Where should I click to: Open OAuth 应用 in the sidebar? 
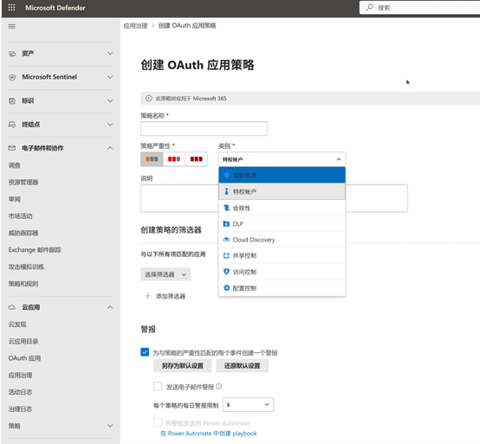click(24, 358)
